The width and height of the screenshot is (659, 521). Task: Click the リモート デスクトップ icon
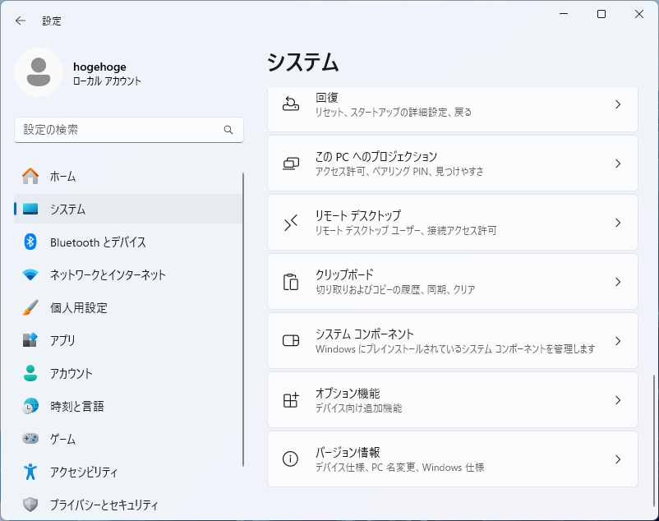pos(291,223)
